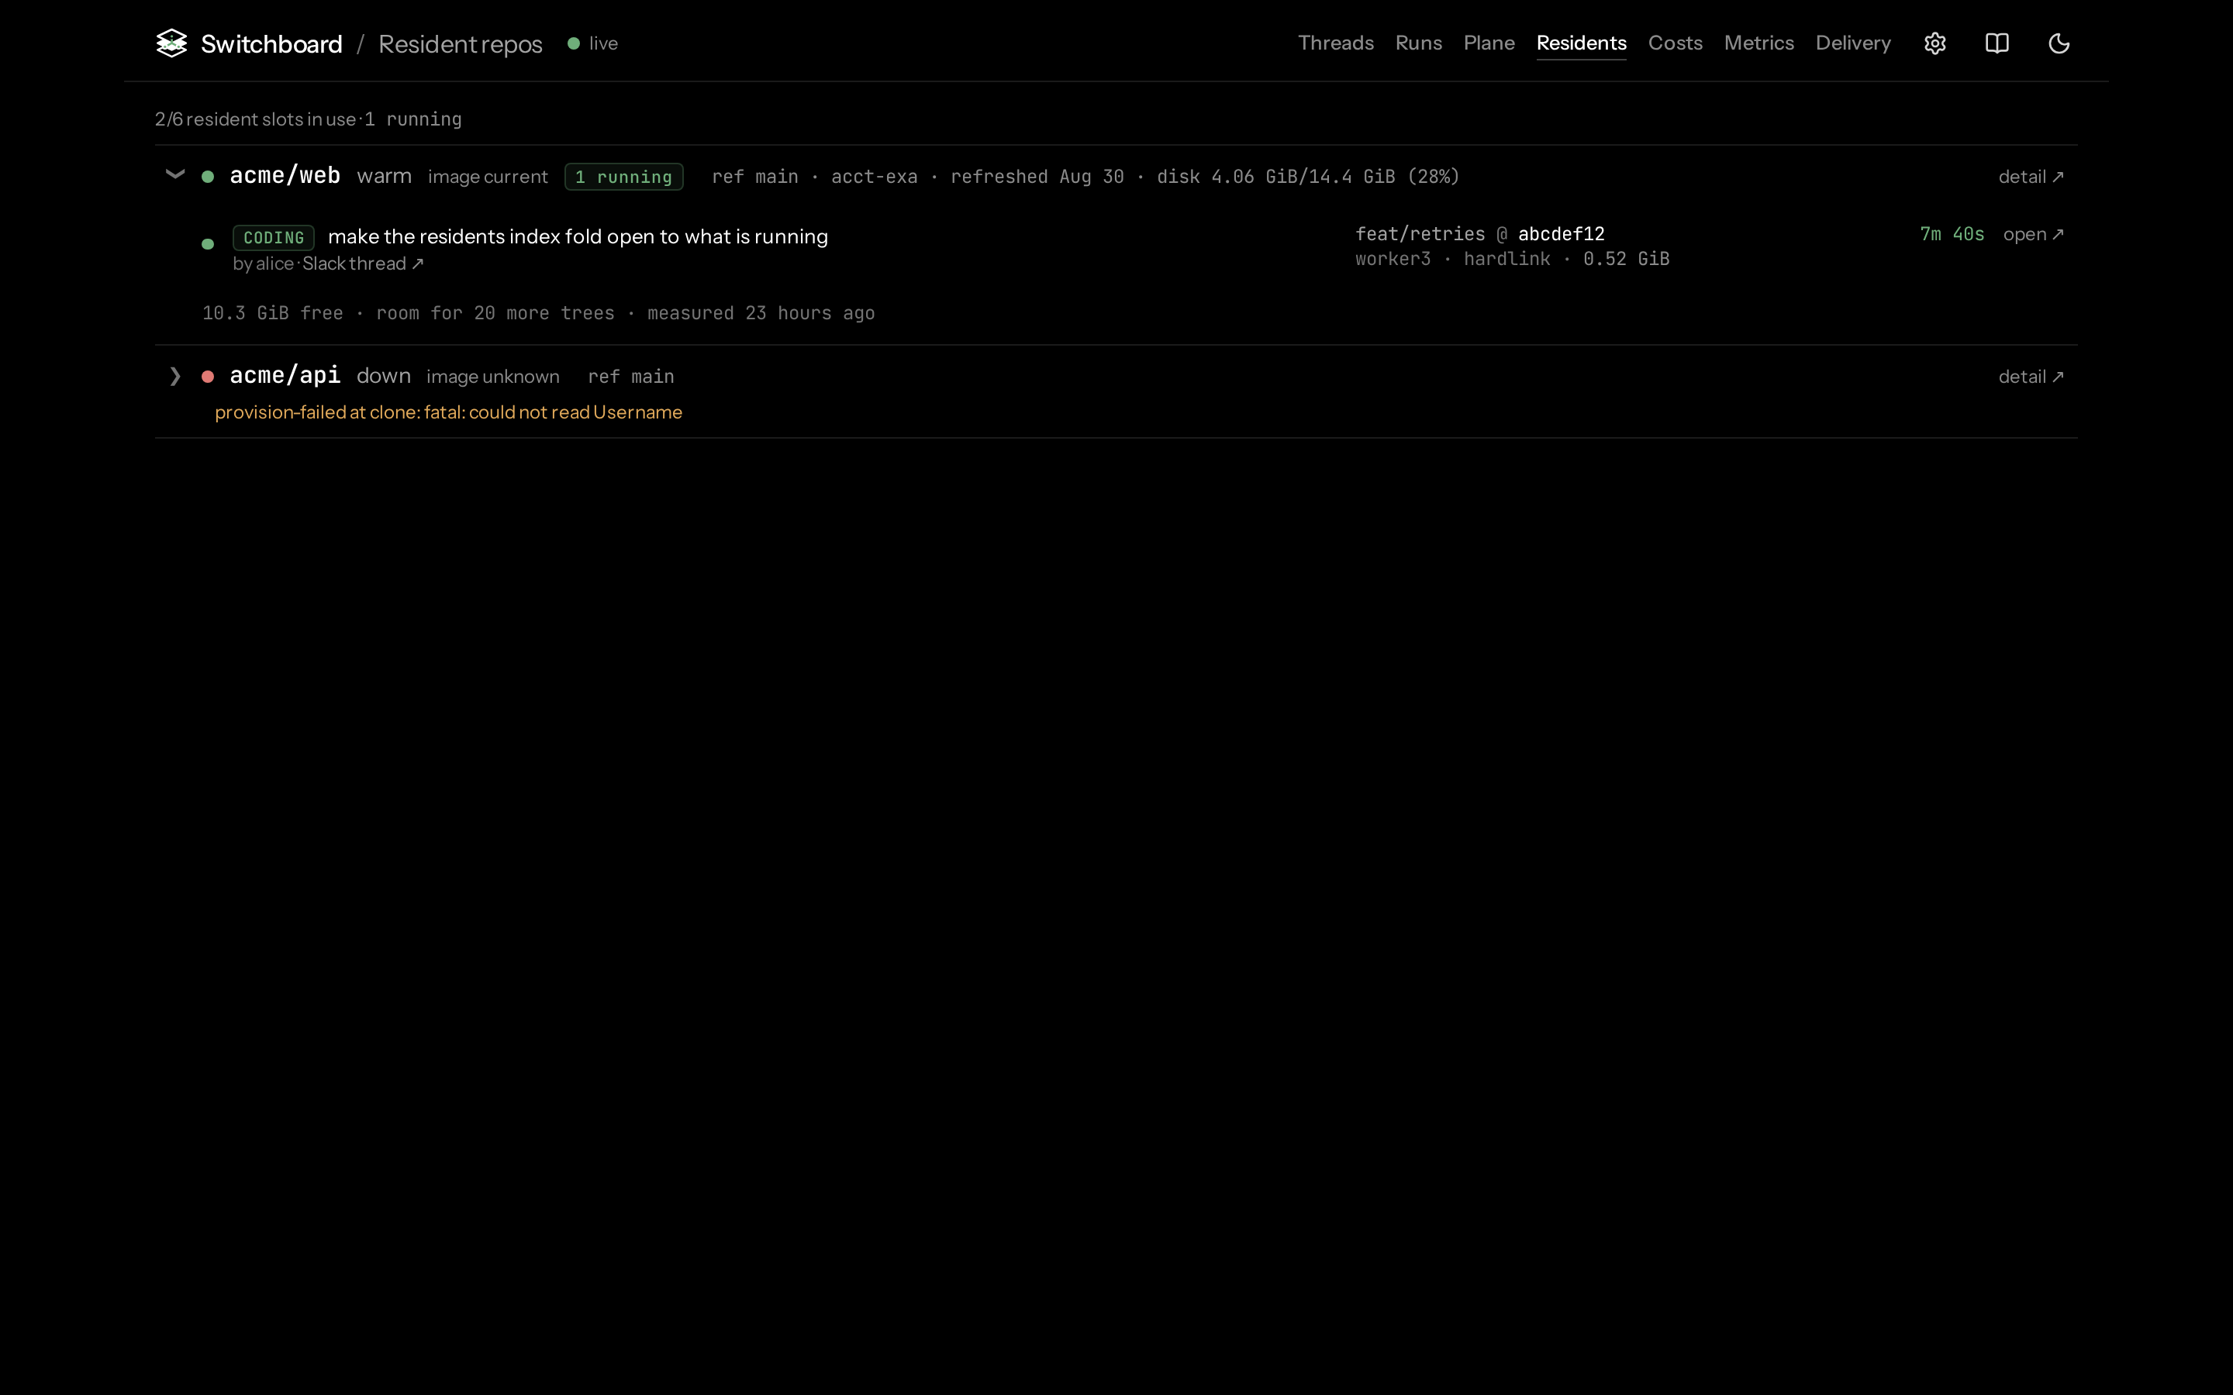This screenshot has height=1395, width=2233.
Task: Follow the Slack thread link
Action: click(363, 263)
